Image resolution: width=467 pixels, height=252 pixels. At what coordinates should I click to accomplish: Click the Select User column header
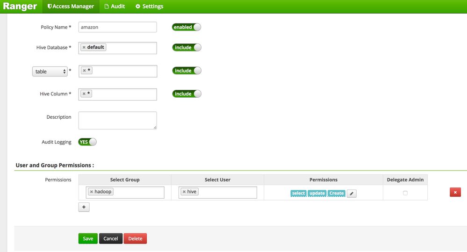[217, 180]
